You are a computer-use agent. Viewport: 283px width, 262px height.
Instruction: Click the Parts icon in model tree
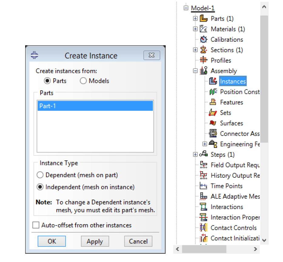click(204, 19)
